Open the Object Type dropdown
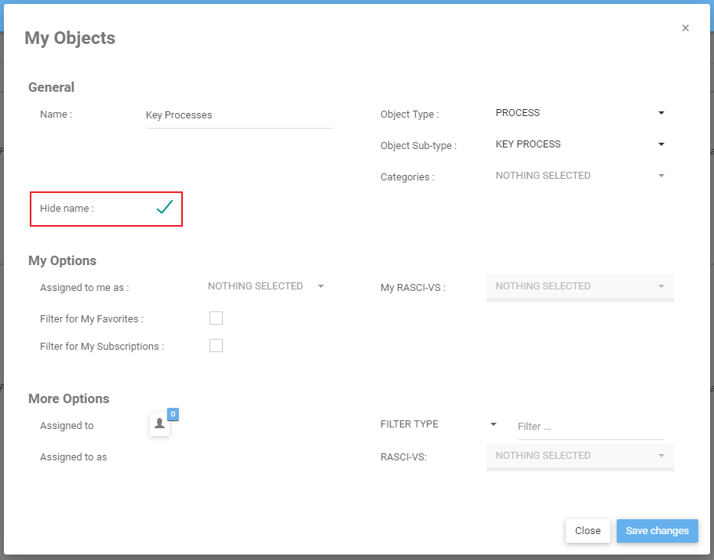 [x=579, y=113]
